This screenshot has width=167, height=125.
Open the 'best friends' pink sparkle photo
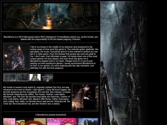coord(62,122)
